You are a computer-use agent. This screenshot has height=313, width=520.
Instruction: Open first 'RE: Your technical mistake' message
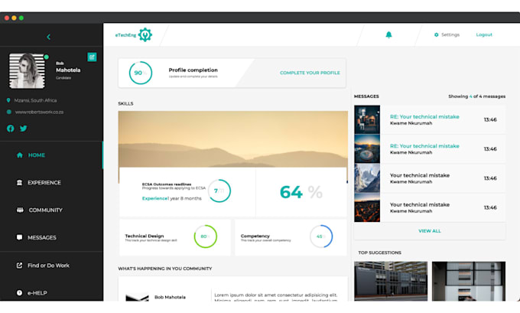424,116
